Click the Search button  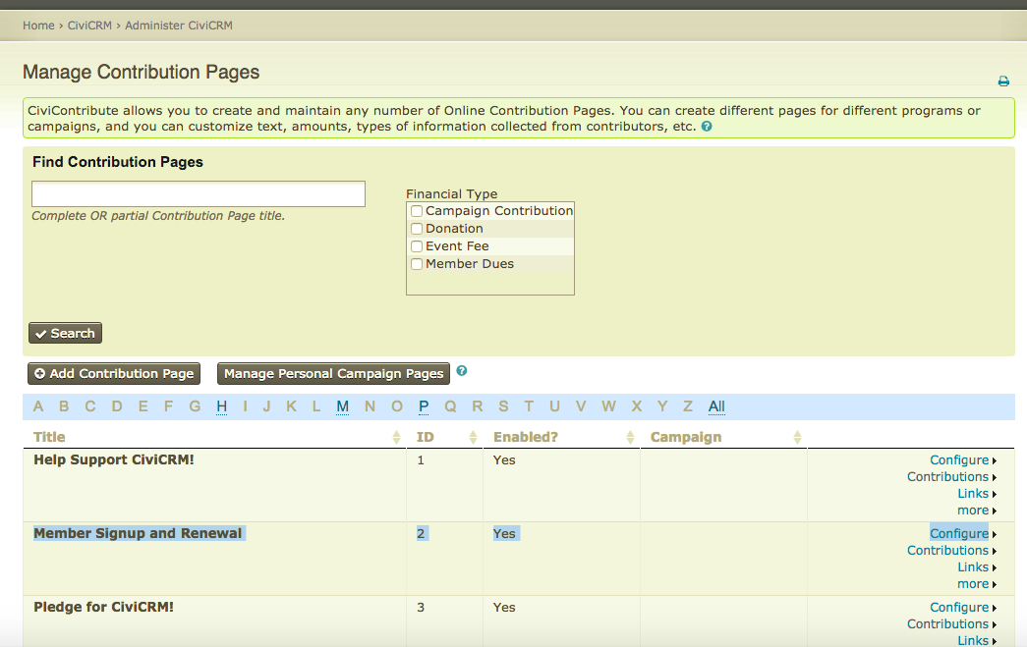[66, 333]
